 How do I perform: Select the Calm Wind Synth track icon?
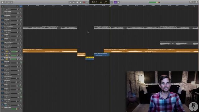coord(2,43)
